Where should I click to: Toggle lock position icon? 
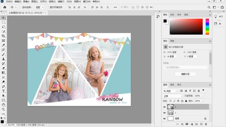click(x=178, y=101)
